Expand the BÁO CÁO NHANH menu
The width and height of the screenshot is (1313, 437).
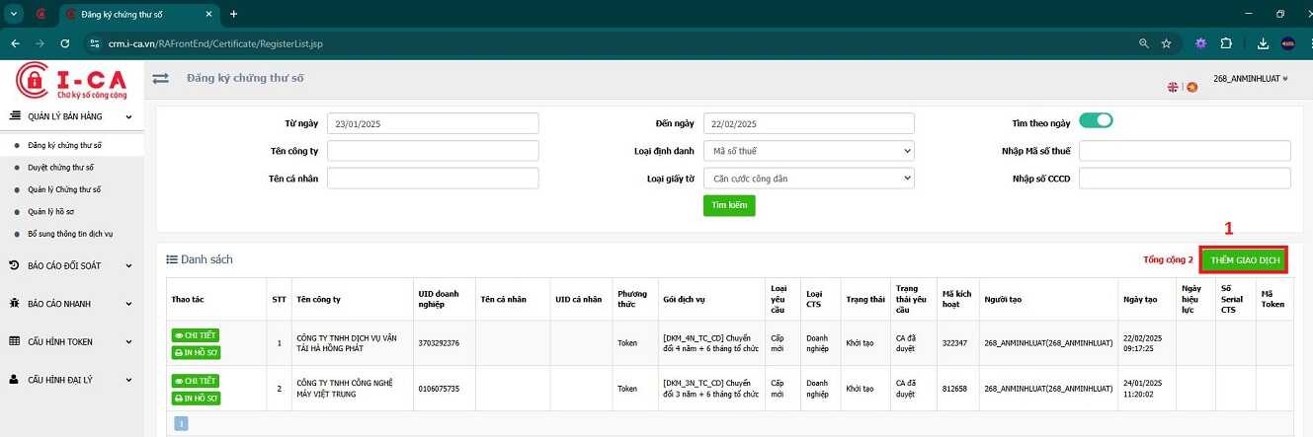pyautogui.click(x=71, y=304)
